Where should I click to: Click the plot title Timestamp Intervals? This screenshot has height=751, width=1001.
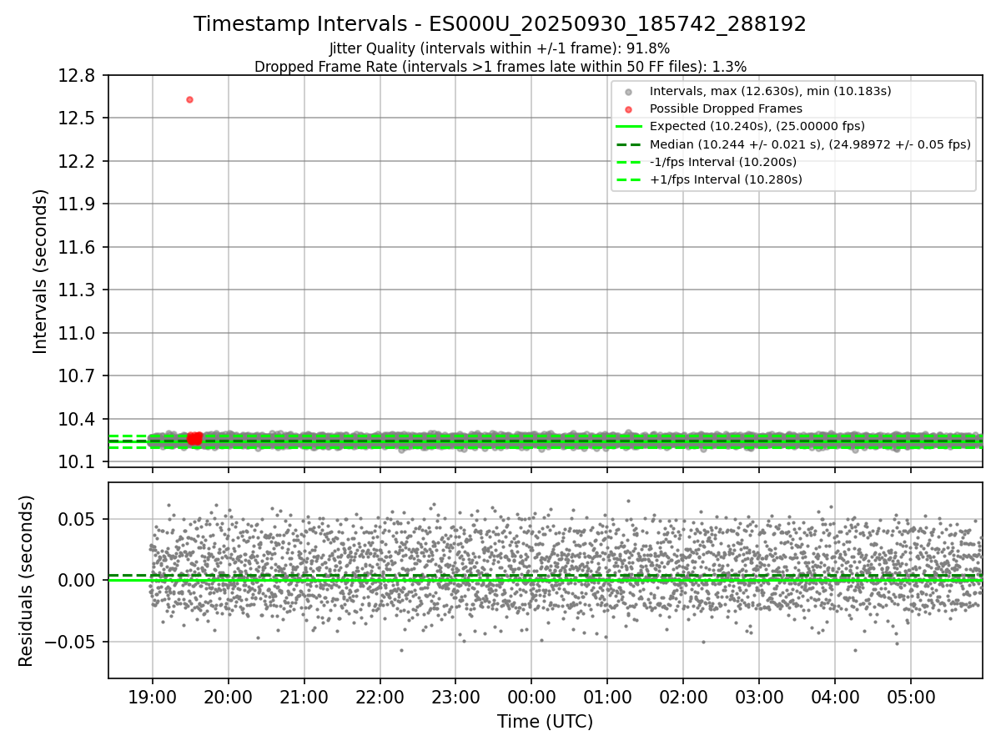point(500,24)
